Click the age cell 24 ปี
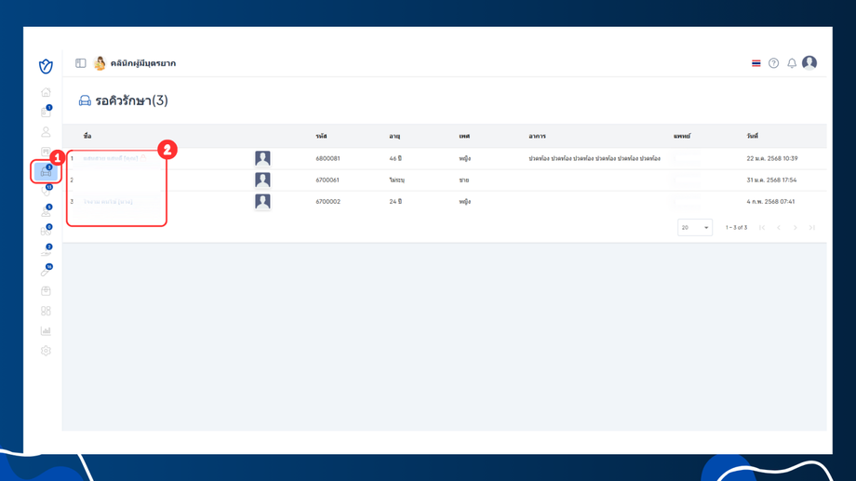The image size is (856, 481). 395,202
